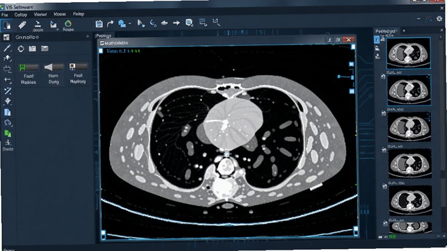Click the clipboard icon in the top toolbar
Viewport: 447px width, 251px height.
(99, 23)
